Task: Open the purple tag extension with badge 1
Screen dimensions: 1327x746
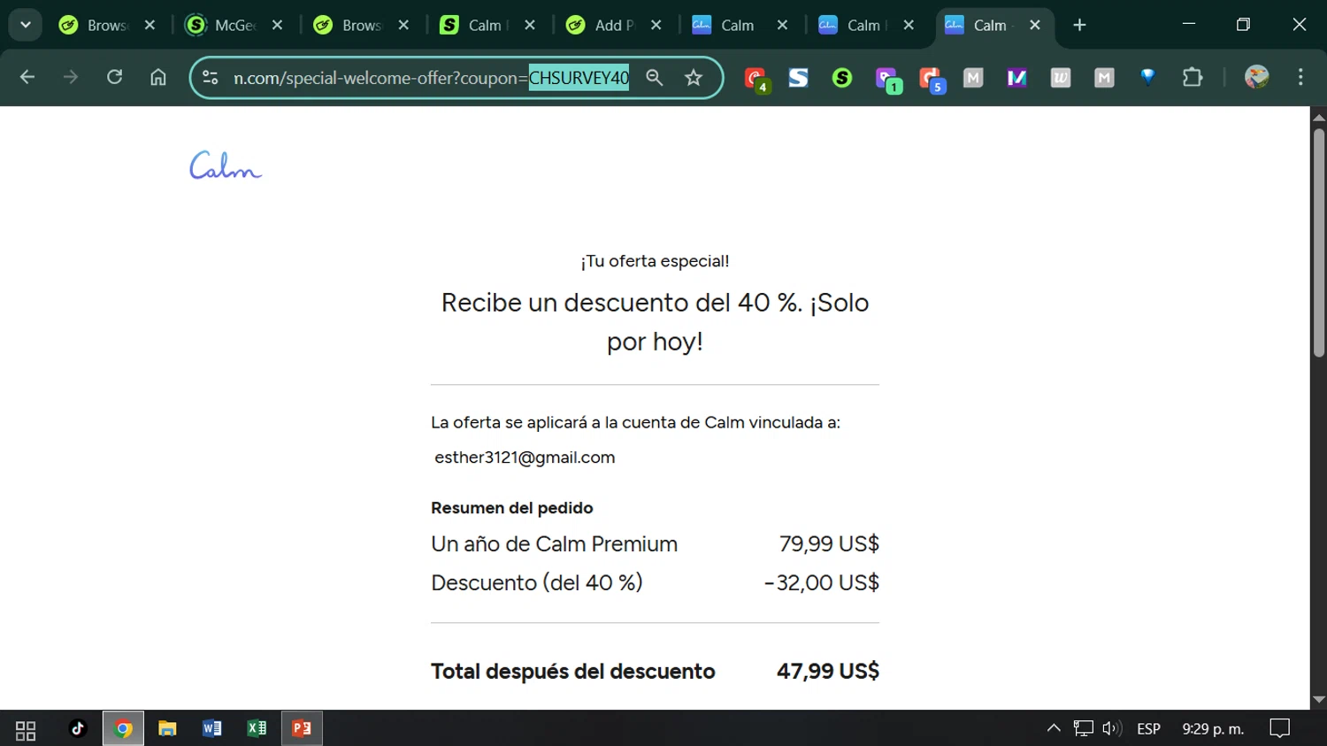Action: (x=887, y=80)
